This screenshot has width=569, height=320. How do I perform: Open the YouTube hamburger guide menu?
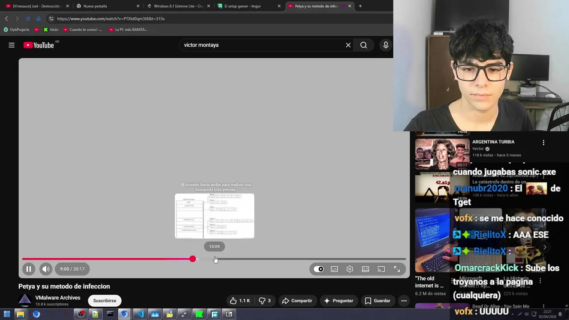[12, 45]
